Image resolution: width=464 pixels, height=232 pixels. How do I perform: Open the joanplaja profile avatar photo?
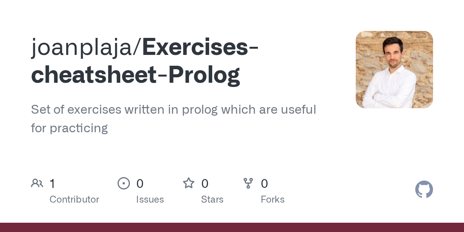click(x=394, y=70)
